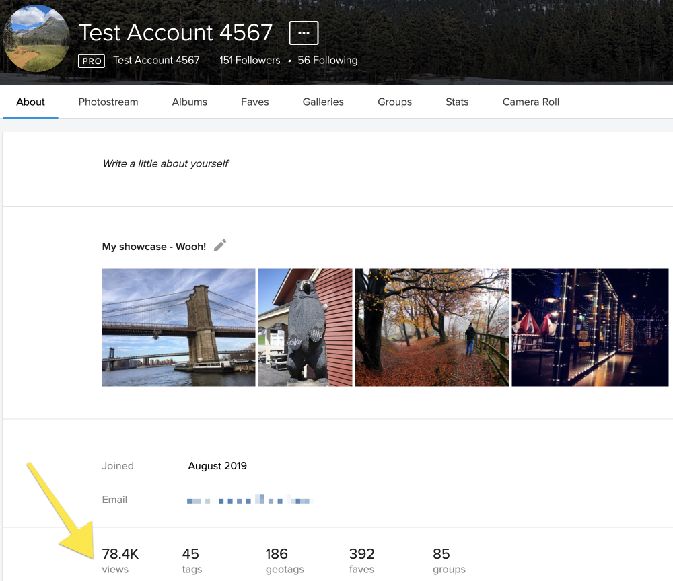Open the 151 Followers list

[250, 61]
